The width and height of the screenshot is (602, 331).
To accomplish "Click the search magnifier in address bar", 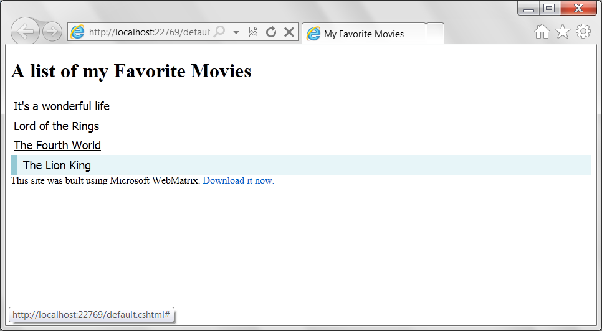I will pyautogui.click(x=219, y=32).
